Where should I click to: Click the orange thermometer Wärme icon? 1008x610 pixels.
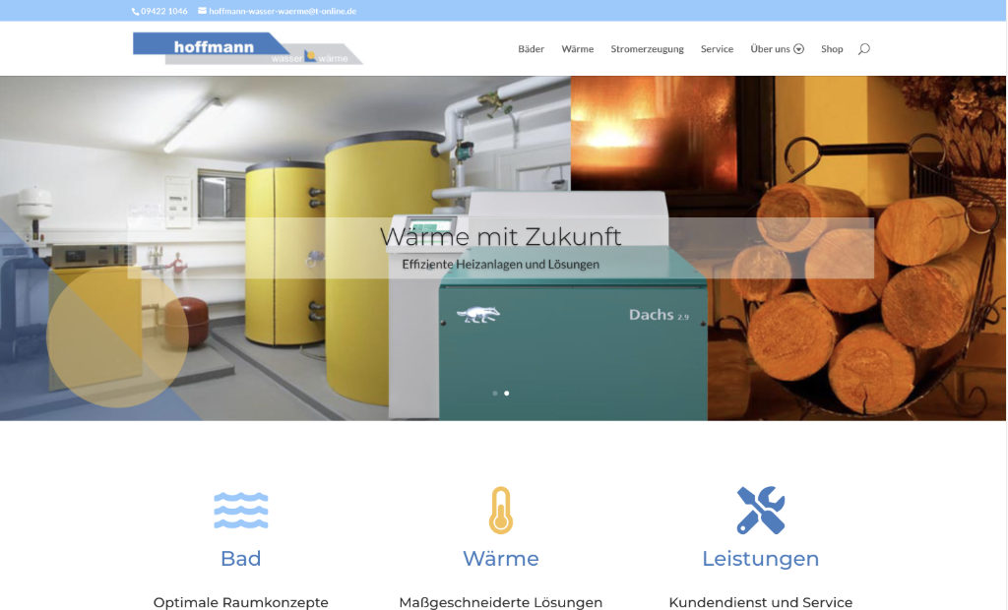(501, 511)
